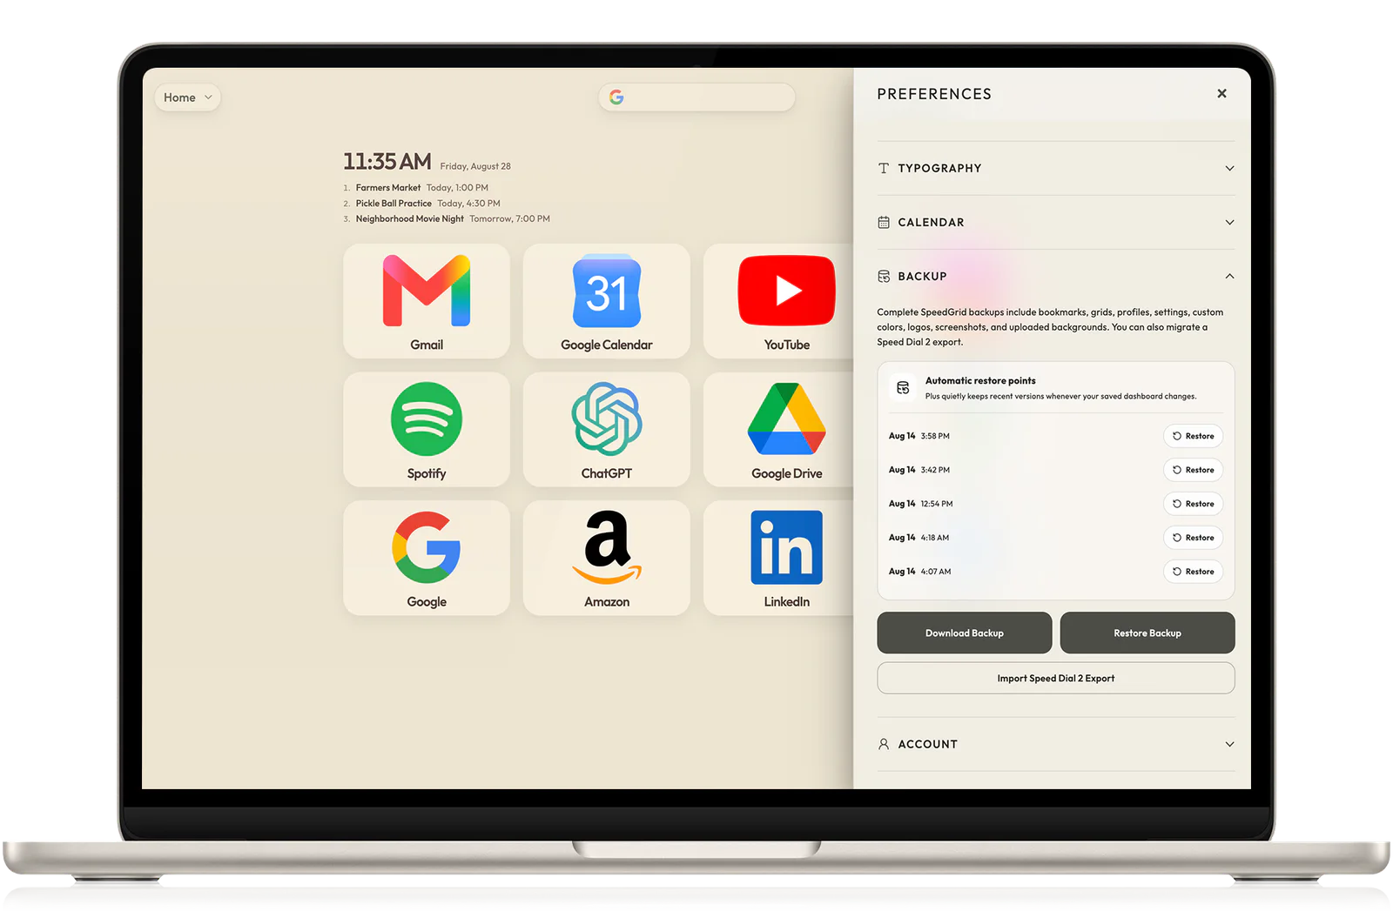1393x911 pixels.
Task: Close the Preferences panel
Action: (1221, 93)
